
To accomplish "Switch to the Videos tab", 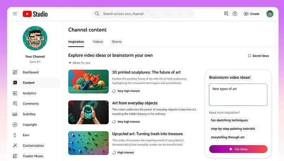I will tap(98, 42).
